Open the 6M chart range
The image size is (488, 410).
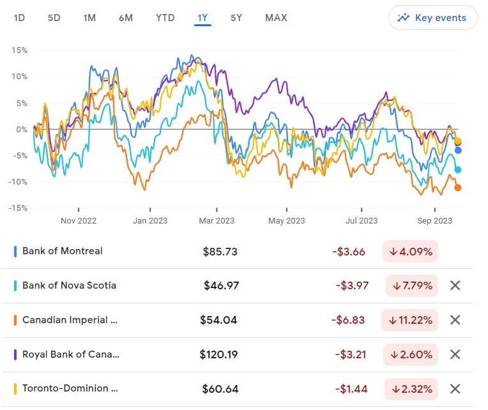click(126, 18)
